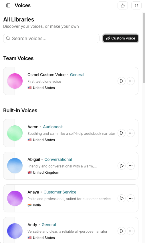Select Aaron's green avatar

15,133
